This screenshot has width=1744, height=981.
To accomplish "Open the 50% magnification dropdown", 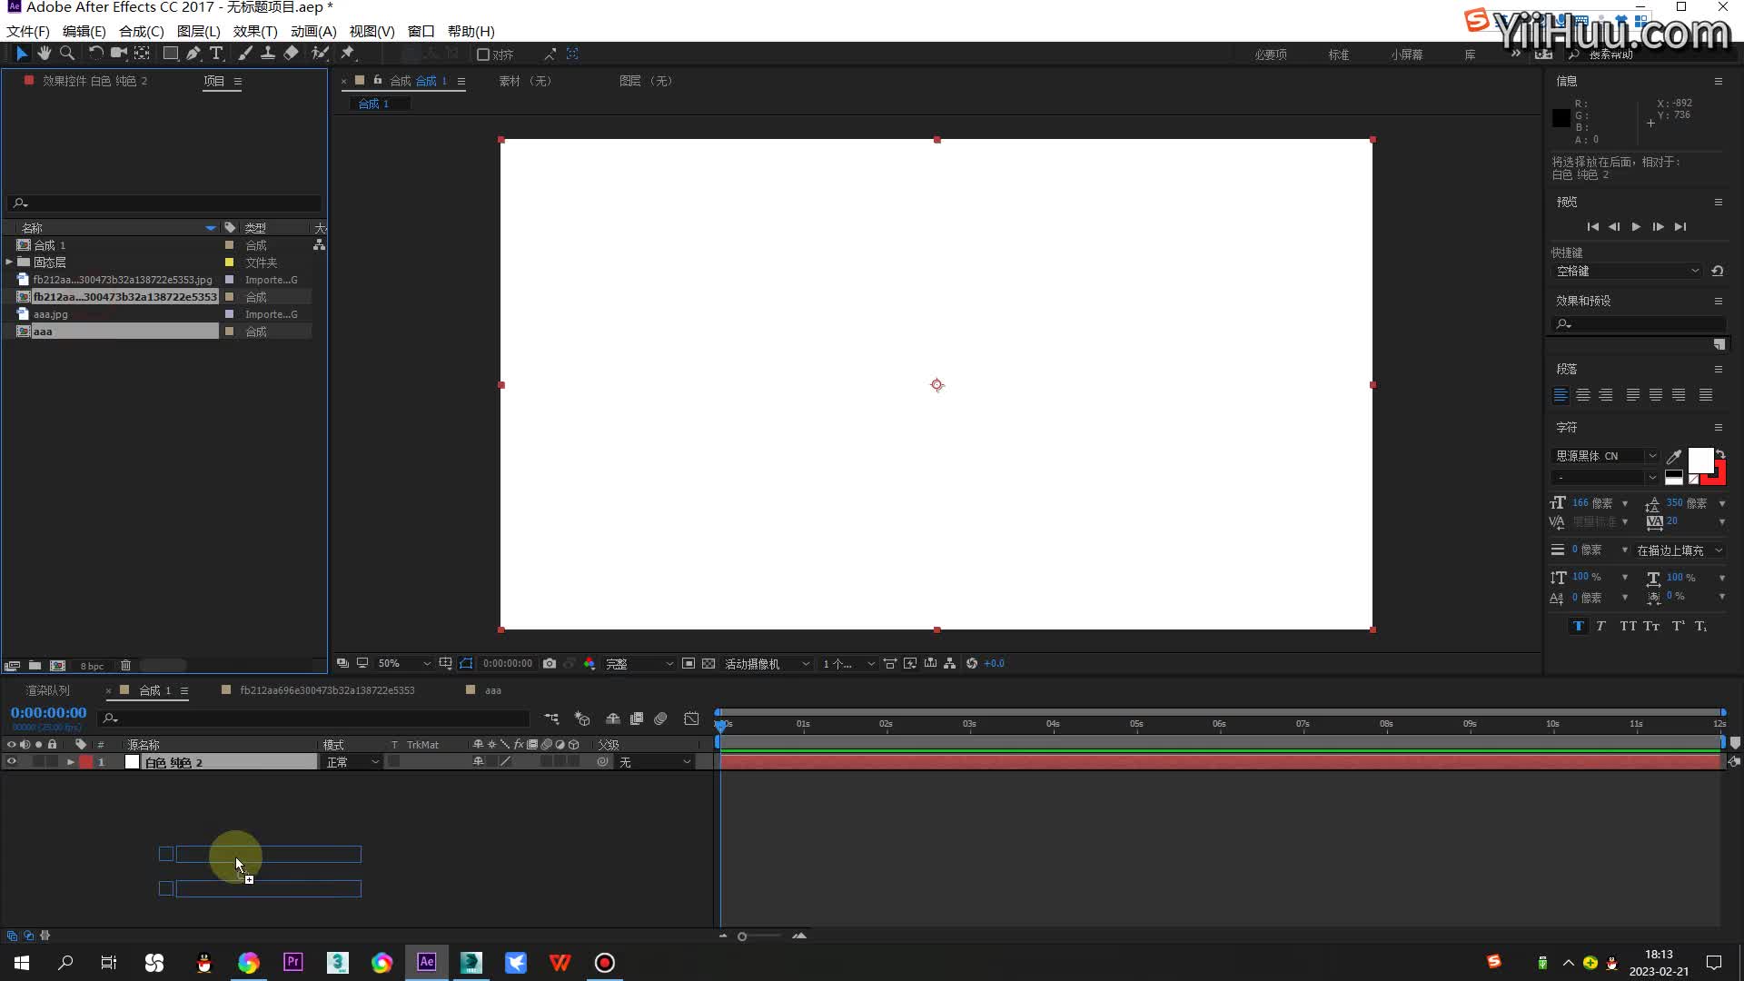I will coord(404,664).
